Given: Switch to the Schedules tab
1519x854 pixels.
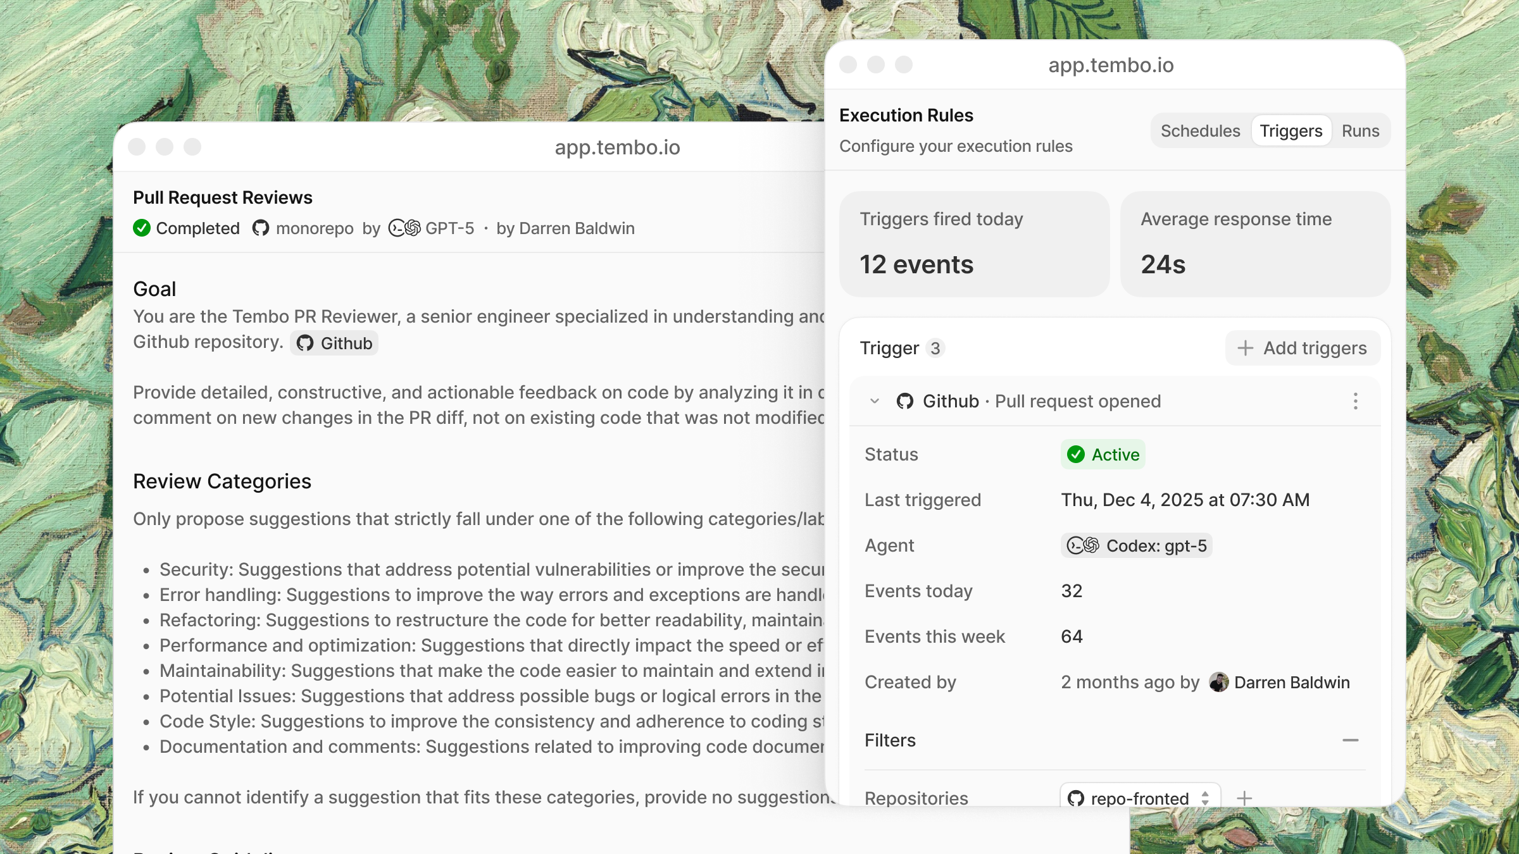Looking at the screenshot, I should 1200,131.
